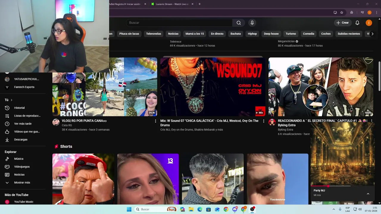Open Ver más tarde in sidebar
Screen dimensions: 381x214
(23, 124)
